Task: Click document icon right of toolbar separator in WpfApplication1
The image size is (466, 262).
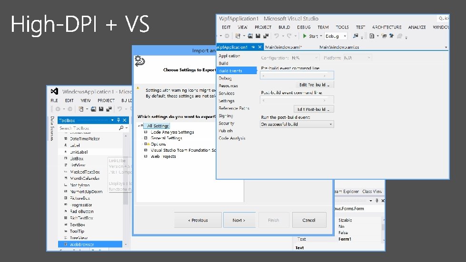Action: click(372, 36)
